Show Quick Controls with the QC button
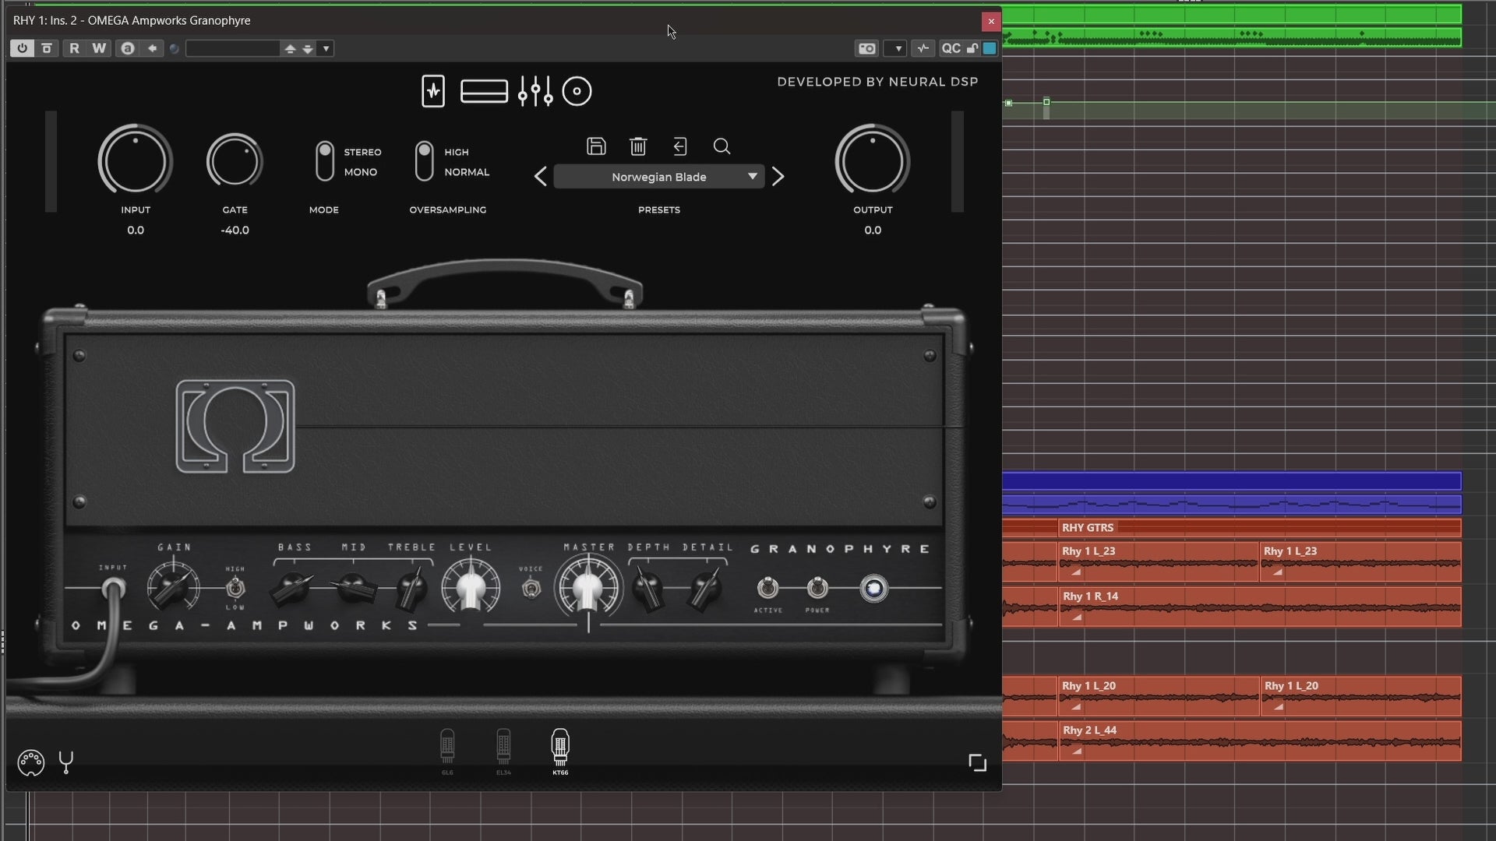 click(951, 48)
